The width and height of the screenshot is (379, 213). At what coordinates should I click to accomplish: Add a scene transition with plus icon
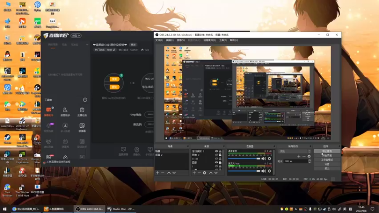point(299,156)
